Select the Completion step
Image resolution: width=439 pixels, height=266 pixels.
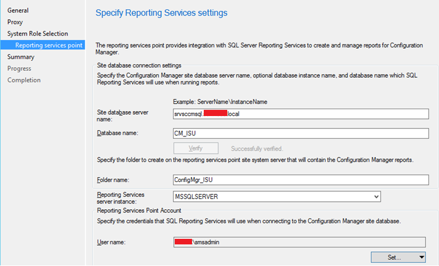point(24,80)
